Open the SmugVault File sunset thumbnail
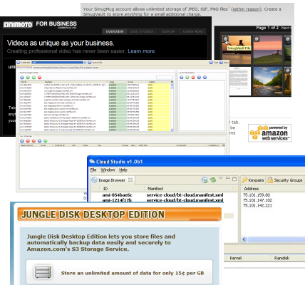 point(237,50)
